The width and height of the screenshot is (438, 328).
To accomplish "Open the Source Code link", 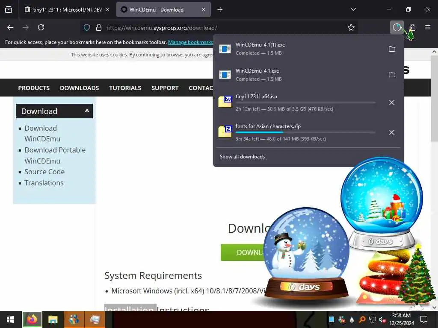I will pyautogui.click(x=44, y=172).
